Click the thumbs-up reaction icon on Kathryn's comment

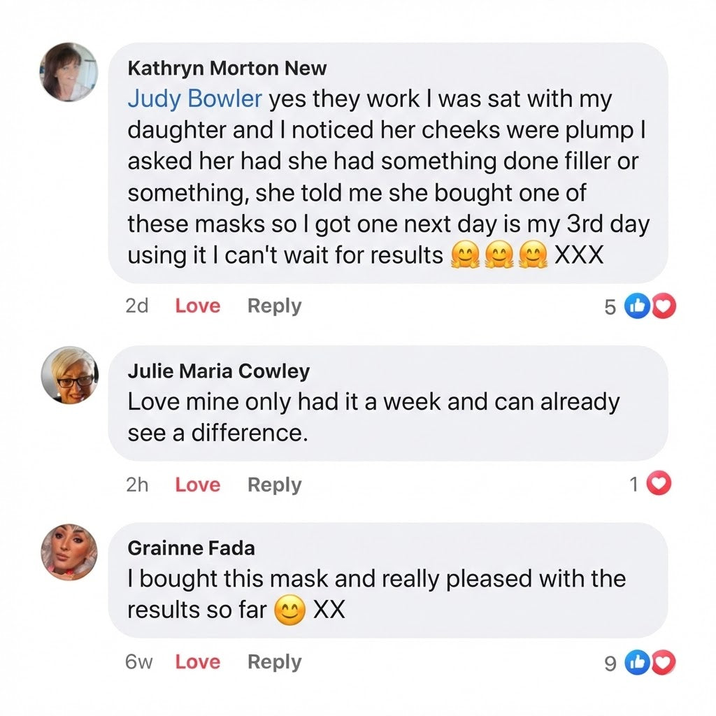click(x=637, y=306)
